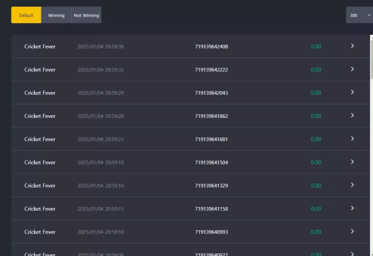The width and height of the screenshot is (373, 256).
Task: Open the 300 page-size dropdown
Action: pos(359,15)
